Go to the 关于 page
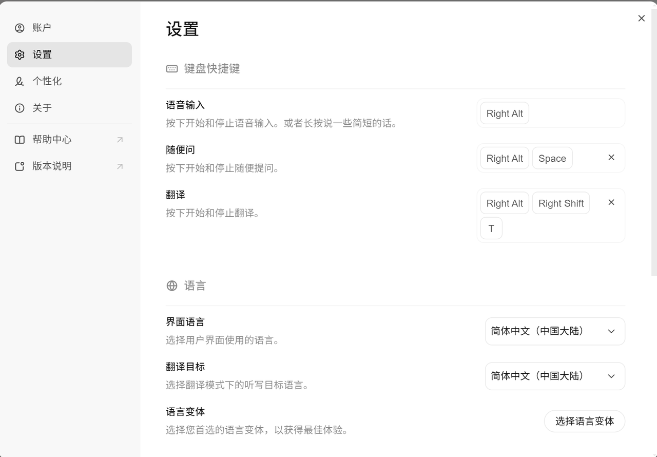 (x=42, y=108)
